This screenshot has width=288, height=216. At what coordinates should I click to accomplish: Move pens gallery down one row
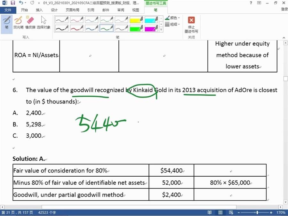tap(161, 24)
